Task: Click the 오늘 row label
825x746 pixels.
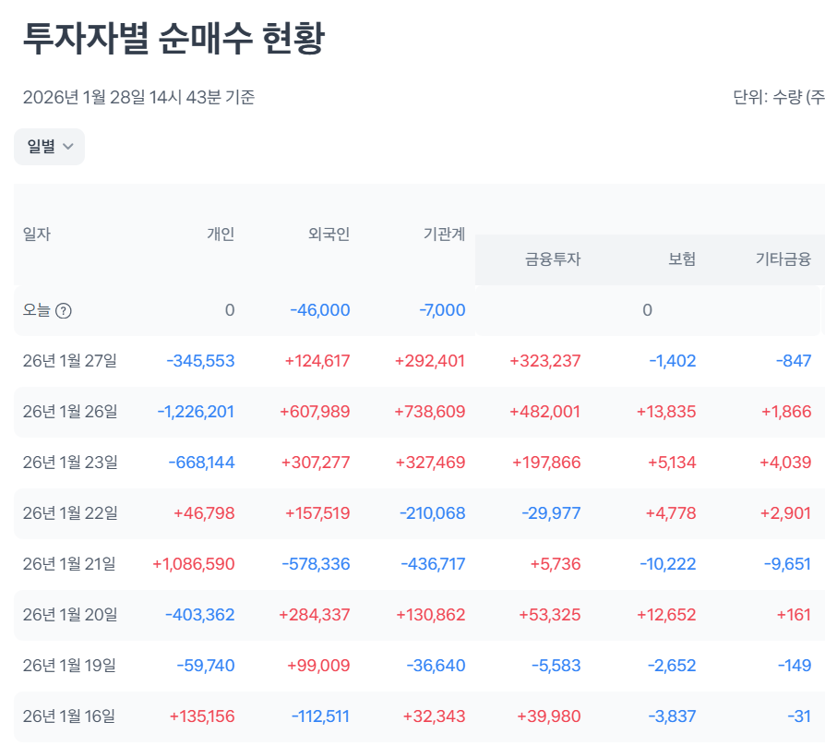Action: [37, 310]
